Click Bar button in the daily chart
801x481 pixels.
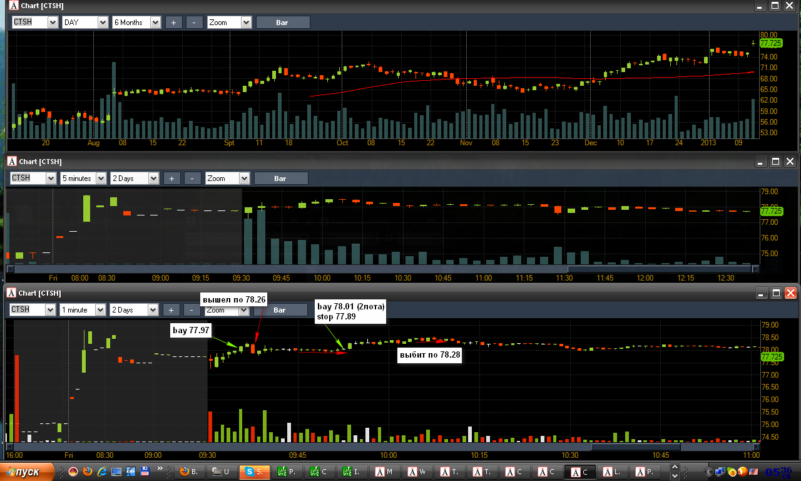pyautogui.click(x=283, y=22)
